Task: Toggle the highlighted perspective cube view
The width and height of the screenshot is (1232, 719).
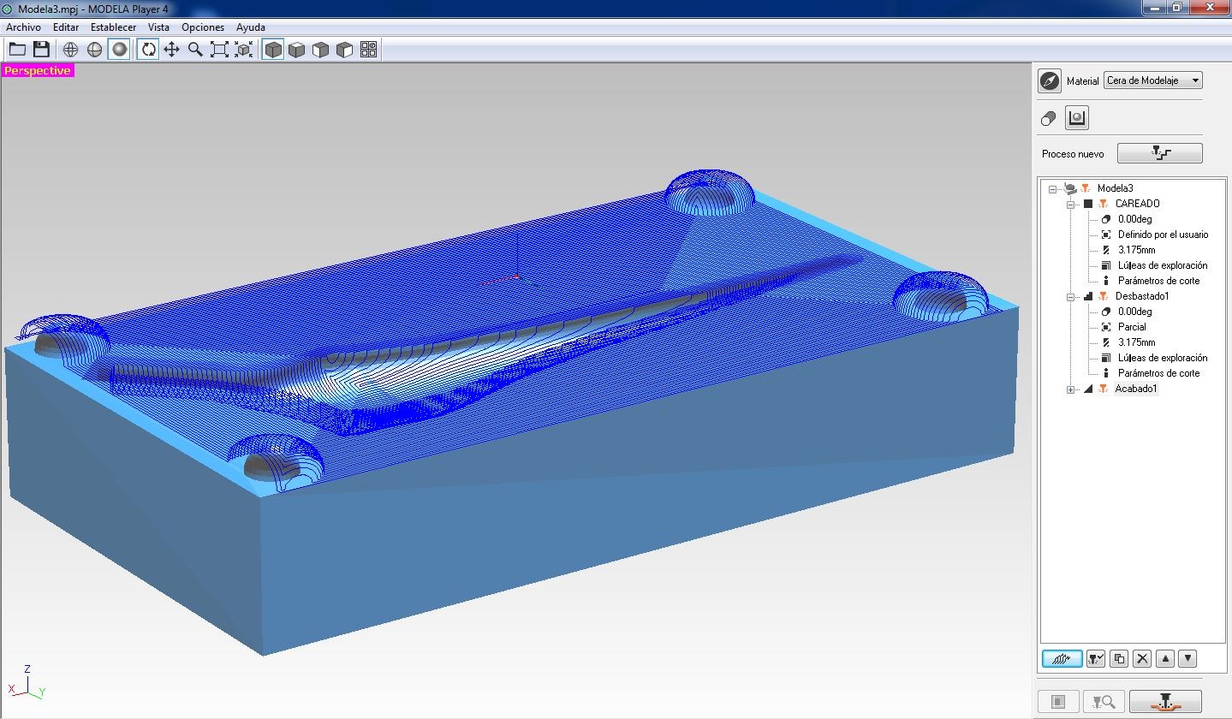Action: [x=273, y=50]
